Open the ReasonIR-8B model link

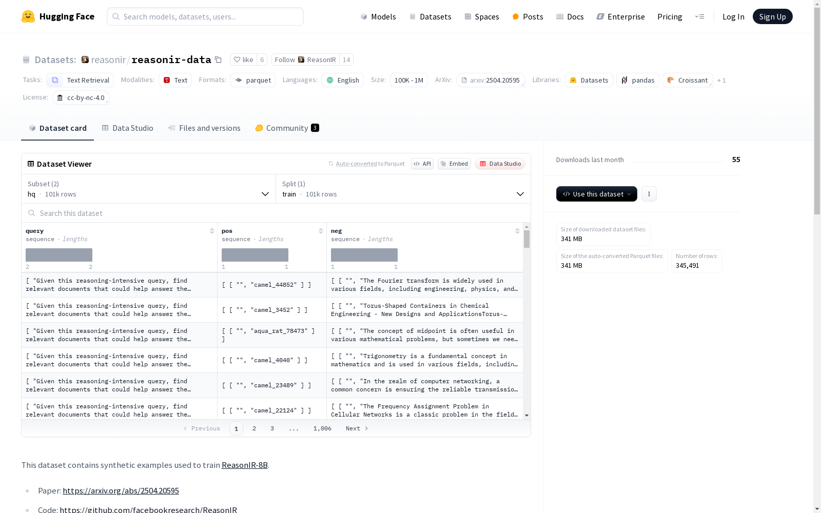pyautogui.click(x=245, y=465)
